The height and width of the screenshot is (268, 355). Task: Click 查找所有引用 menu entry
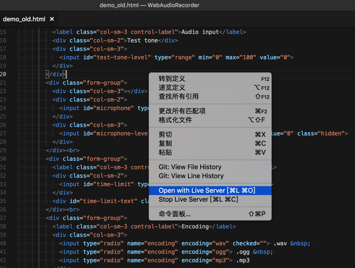tap(179, 97)
